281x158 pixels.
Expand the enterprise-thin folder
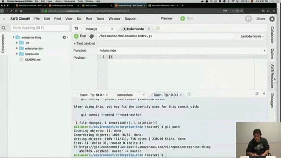pyautogui.click(x=17, y=48)
